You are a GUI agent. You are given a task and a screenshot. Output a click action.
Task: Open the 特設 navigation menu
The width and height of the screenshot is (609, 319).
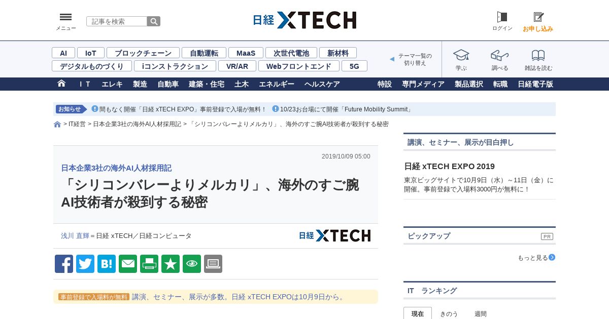(x=385, y=84)
